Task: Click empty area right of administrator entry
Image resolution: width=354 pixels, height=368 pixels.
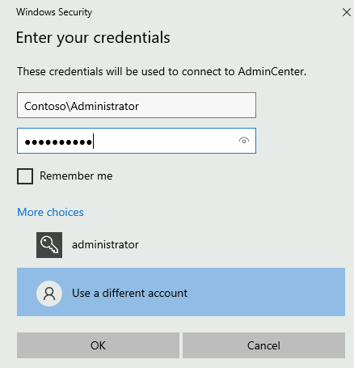Action: tap(242, 245)
